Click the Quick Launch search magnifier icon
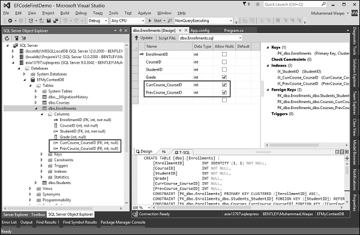This screenshot has height=235, width=360. coord(323,4)
